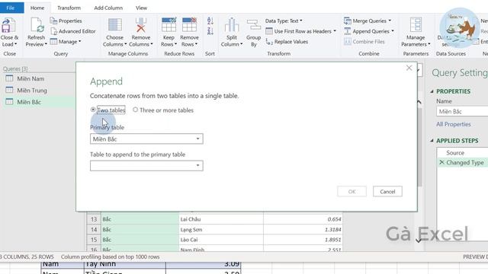Click the Lai Châu cell
This screenshot has width=488, height=274.
coord(221,219)
